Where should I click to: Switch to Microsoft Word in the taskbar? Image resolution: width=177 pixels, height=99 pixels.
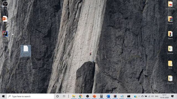click(108, 96)
